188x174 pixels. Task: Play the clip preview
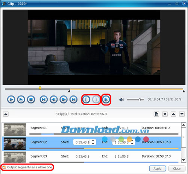coord(11,100)
